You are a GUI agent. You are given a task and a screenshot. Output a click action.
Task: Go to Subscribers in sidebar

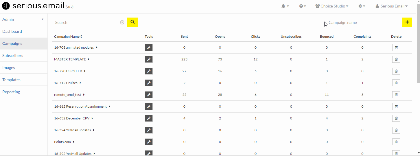coord(13,56)
